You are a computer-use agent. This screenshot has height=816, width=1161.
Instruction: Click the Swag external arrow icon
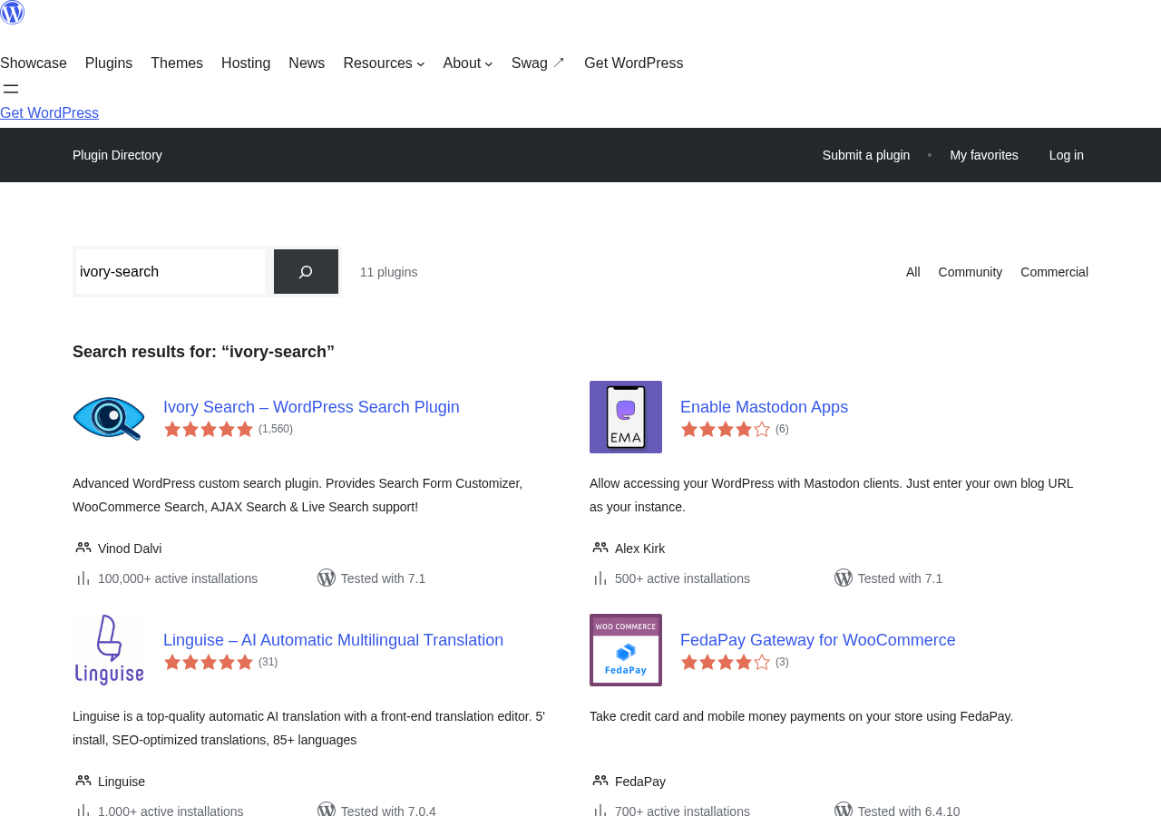(559, 63)
